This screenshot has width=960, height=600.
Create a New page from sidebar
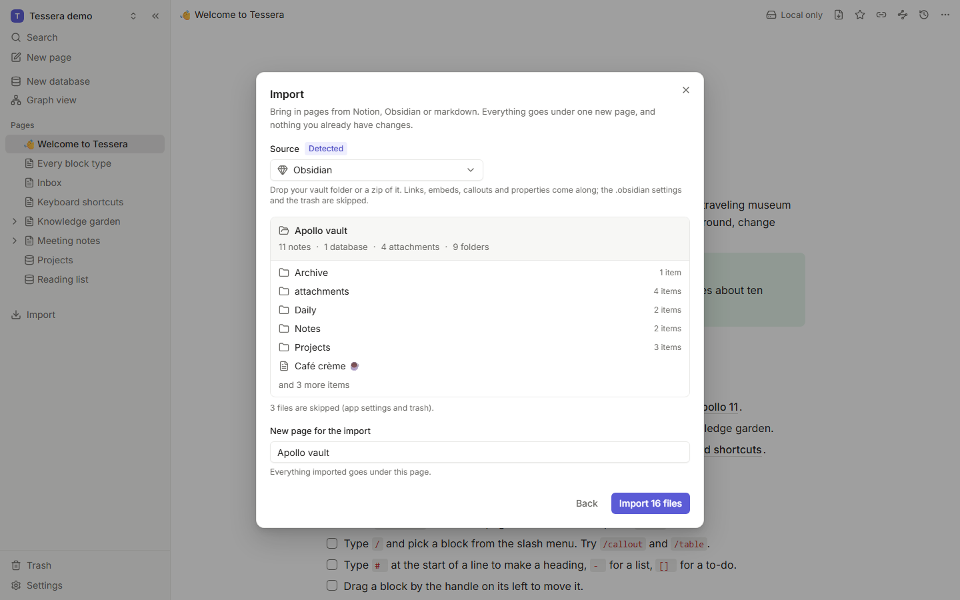(x=85, y=57)
